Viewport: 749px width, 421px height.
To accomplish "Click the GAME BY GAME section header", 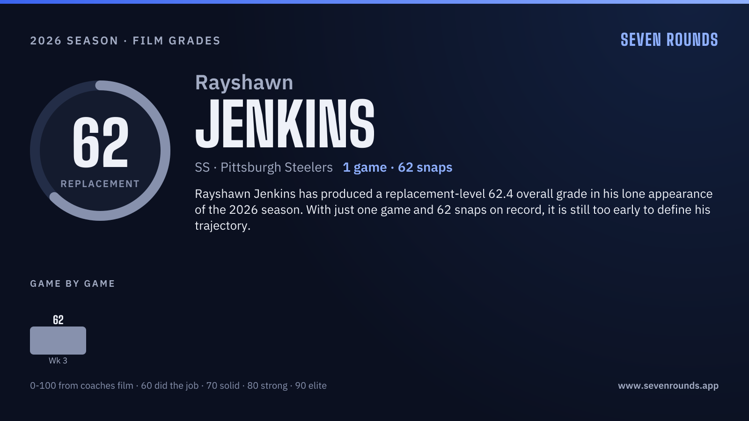I will (x=73, y=283).
